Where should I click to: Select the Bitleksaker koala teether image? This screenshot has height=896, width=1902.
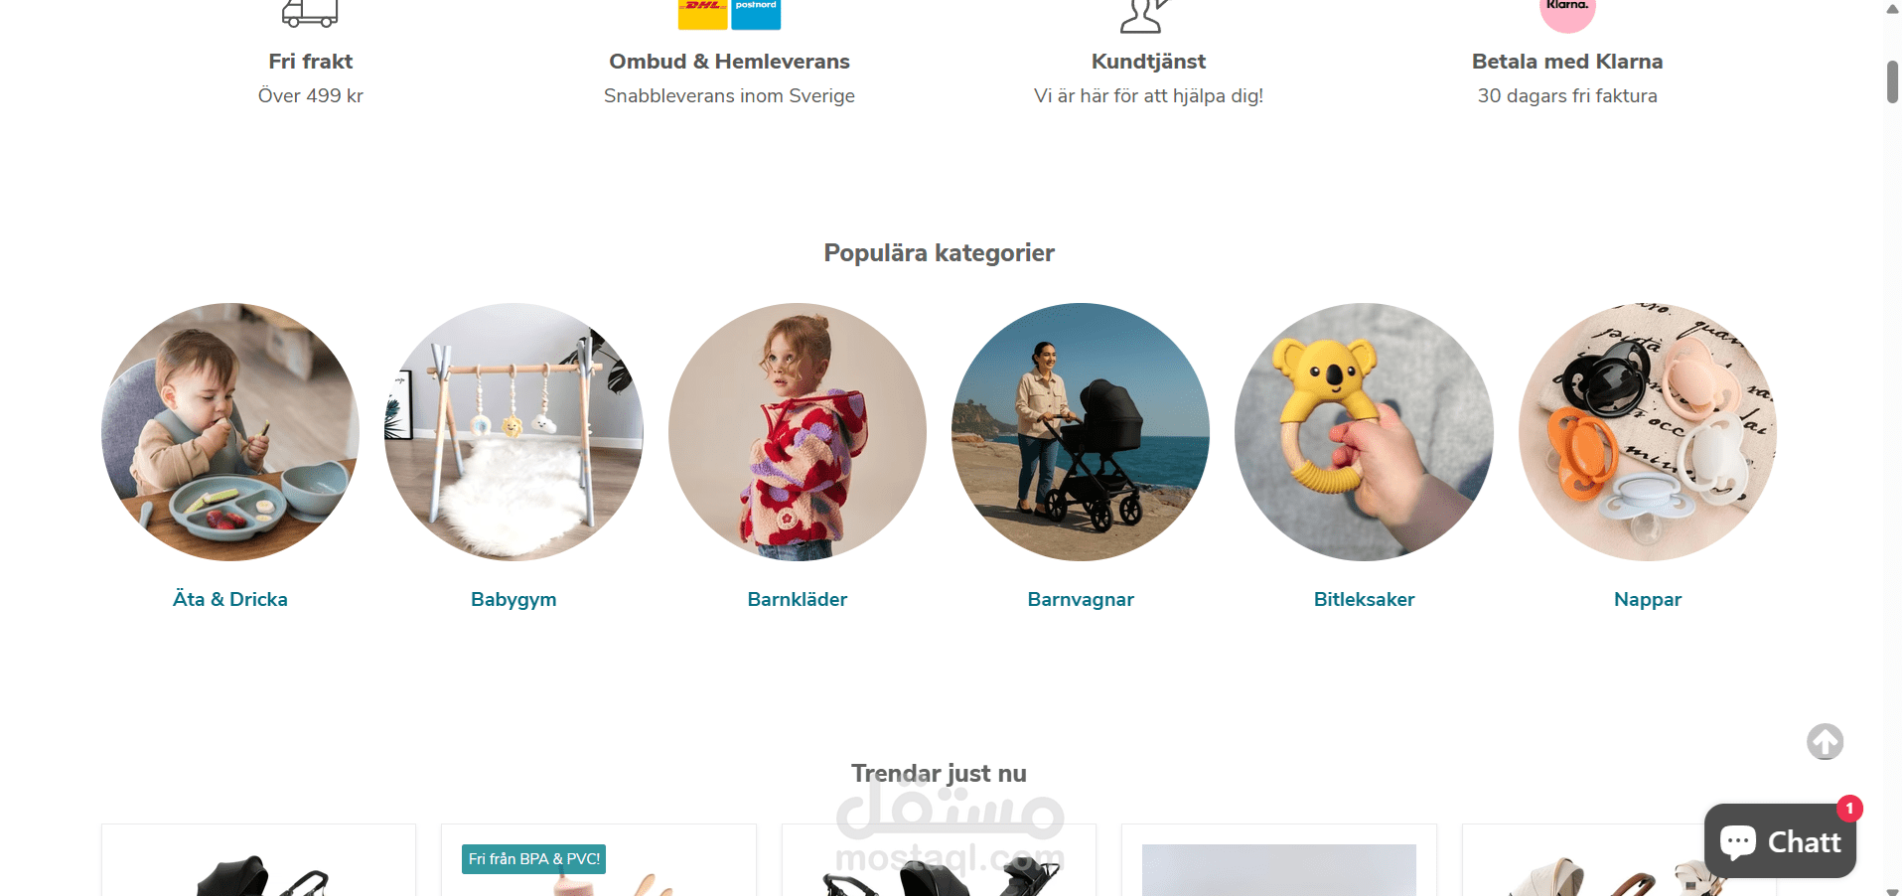point(1364,432)
